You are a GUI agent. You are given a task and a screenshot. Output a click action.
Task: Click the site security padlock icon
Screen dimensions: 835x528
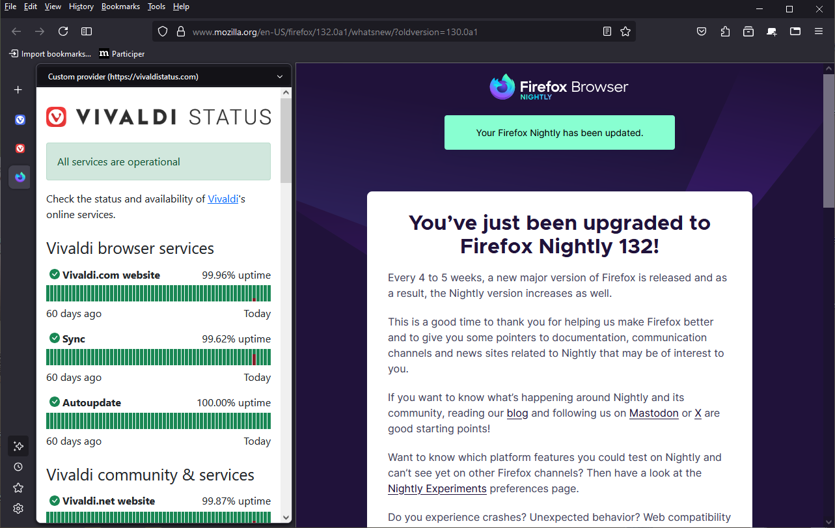[x=181, y=31]
